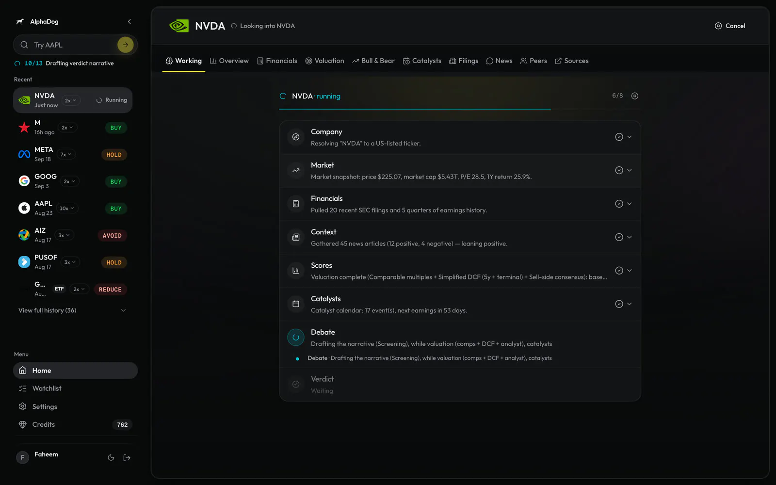Click the AlphaDog logo icon
Viewport: 776px width, 485px height.
coord(20,21)
